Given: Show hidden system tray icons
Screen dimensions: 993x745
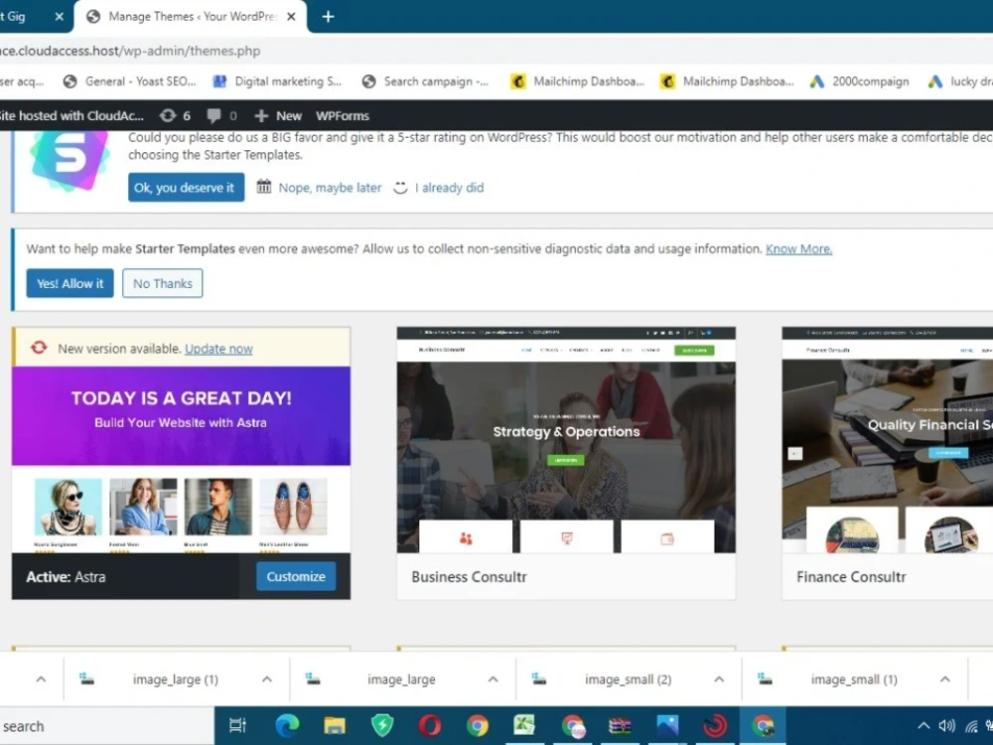Looking at the screenshot, I should [923, 726].
